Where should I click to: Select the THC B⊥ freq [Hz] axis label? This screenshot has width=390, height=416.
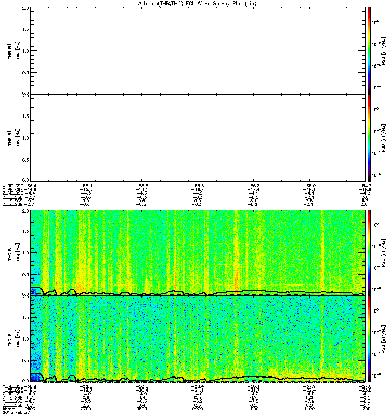tap(14, 253)
